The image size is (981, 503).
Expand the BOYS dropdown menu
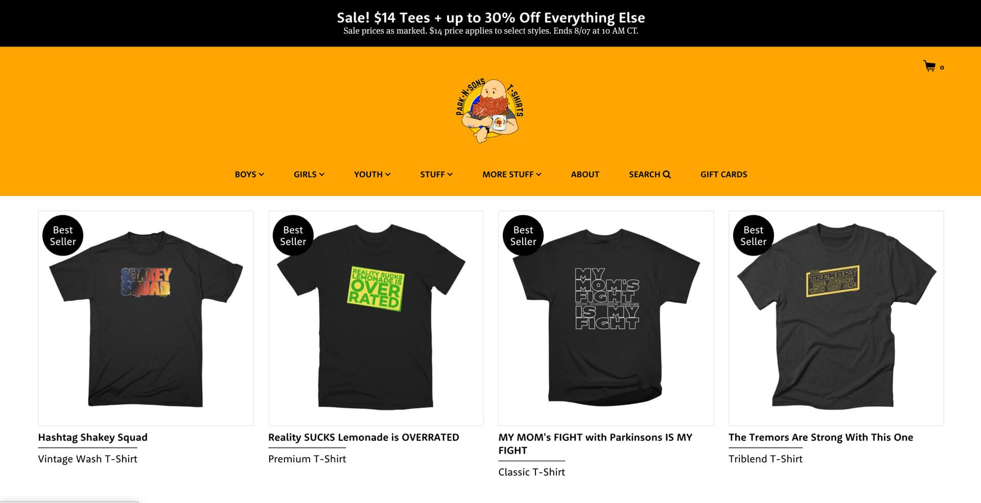[x=249, y=174]
